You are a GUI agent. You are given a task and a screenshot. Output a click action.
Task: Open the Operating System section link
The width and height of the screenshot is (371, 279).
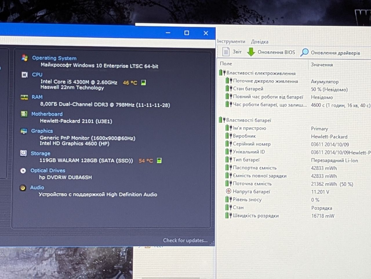[x=54, y=58]
